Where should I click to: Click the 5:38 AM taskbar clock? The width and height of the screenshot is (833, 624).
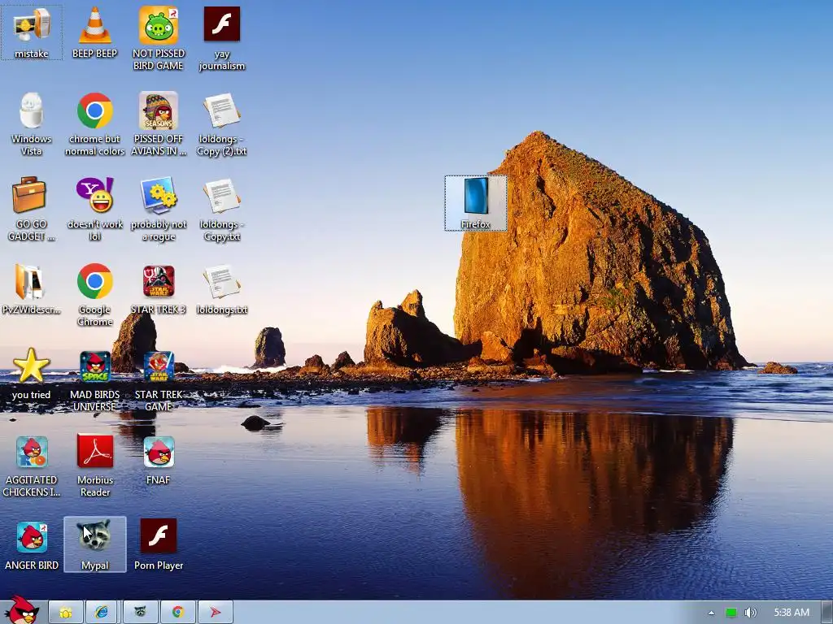pyautogui.click(x=792, y=613)
